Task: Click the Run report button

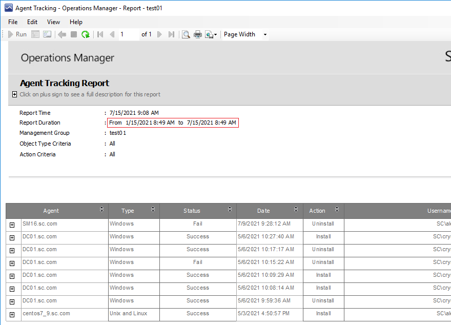Action: (x=17, y=34)
